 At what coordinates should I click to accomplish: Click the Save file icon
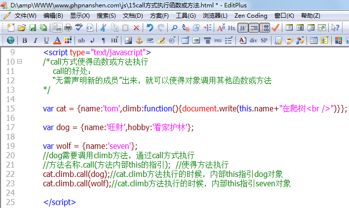pyautogui.click(x=33, y=28)
